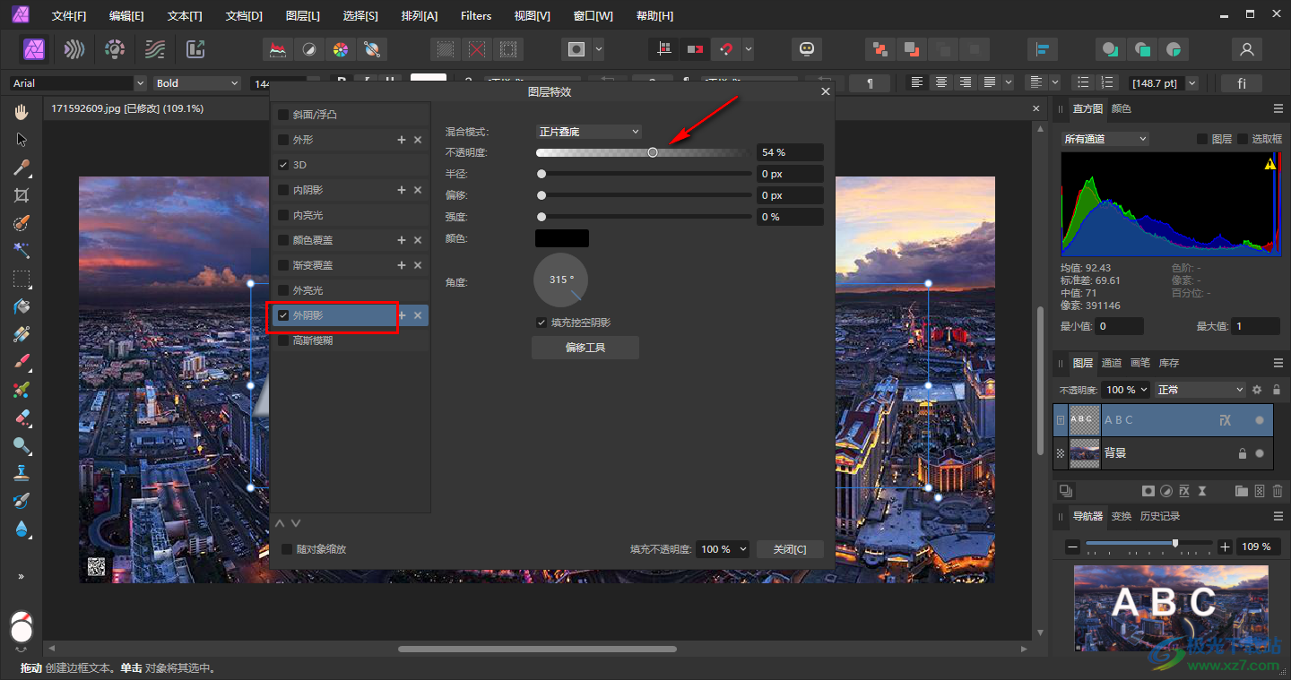Enable the 内阴影 effect checkbox
The width and height of the screenshot is (1291, 680).
[x=283, y=190]
